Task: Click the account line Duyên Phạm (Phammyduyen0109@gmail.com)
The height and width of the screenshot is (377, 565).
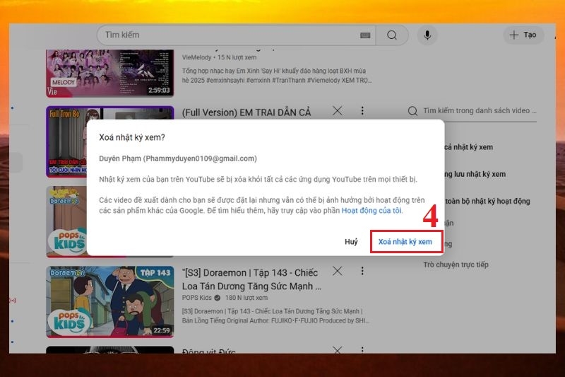Action: 178,158
